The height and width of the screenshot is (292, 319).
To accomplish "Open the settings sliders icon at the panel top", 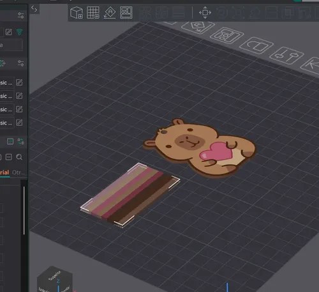I will [21, 15].
